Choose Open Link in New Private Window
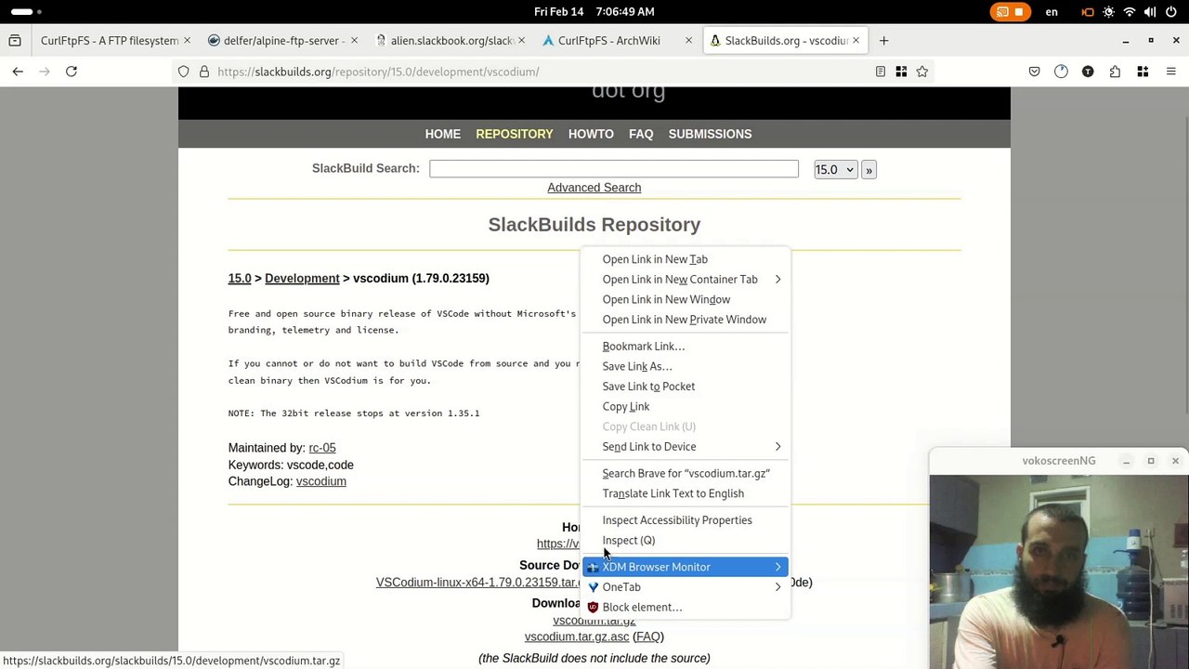Image resolution: width=1189 pixels, height=669 pixels. 686,320
